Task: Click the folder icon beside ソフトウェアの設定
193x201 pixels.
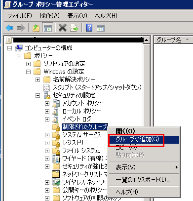Action: tap(37, 64)
